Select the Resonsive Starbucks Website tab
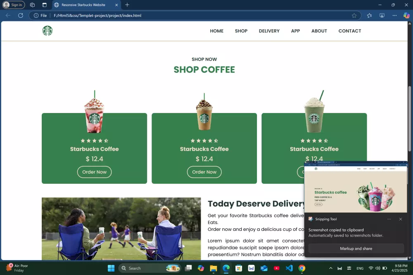This screenshot has height=275, width=413. pyautogui.click(x=83, y=5)
